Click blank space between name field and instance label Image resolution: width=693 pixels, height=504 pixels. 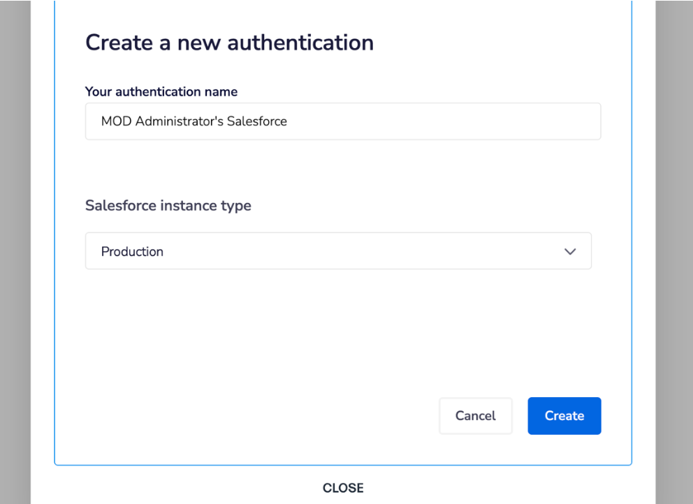pyautogui.click(x=342, y=168)
